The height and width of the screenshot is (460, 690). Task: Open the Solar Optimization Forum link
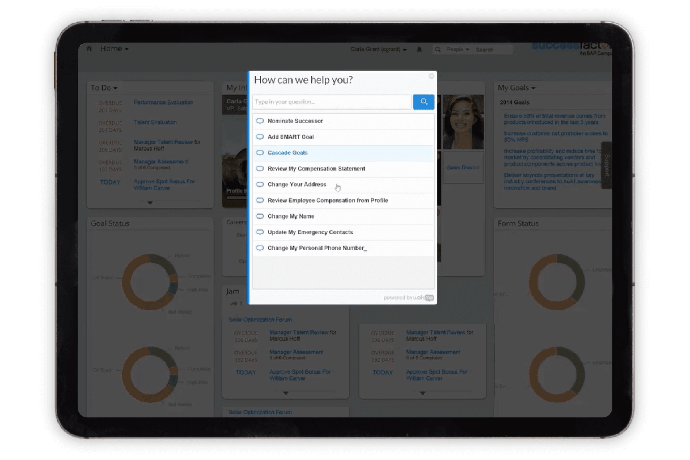[260, 320]
